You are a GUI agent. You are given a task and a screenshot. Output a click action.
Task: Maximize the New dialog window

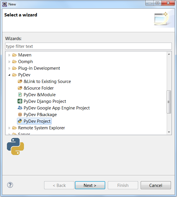(157, 3)
